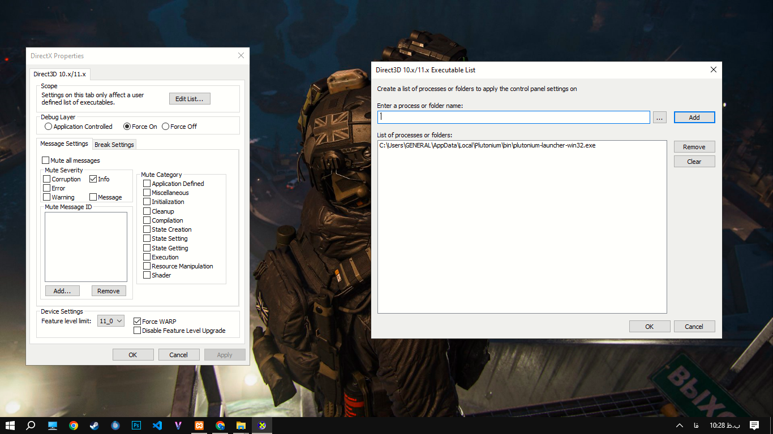Clear the list of processes
Image resolution: width=773 pixels, height=434 pixels.
(x=694, y=162)
